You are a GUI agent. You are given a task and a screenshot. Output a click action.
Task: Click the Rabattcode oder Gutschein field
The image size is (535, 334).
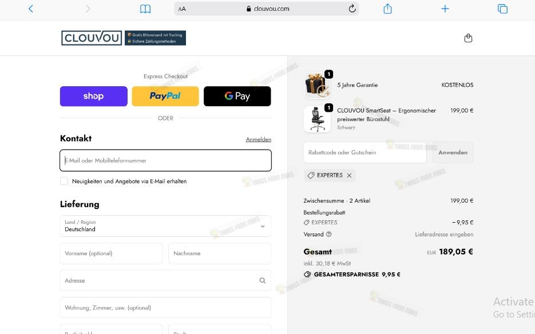coord(365,152)
